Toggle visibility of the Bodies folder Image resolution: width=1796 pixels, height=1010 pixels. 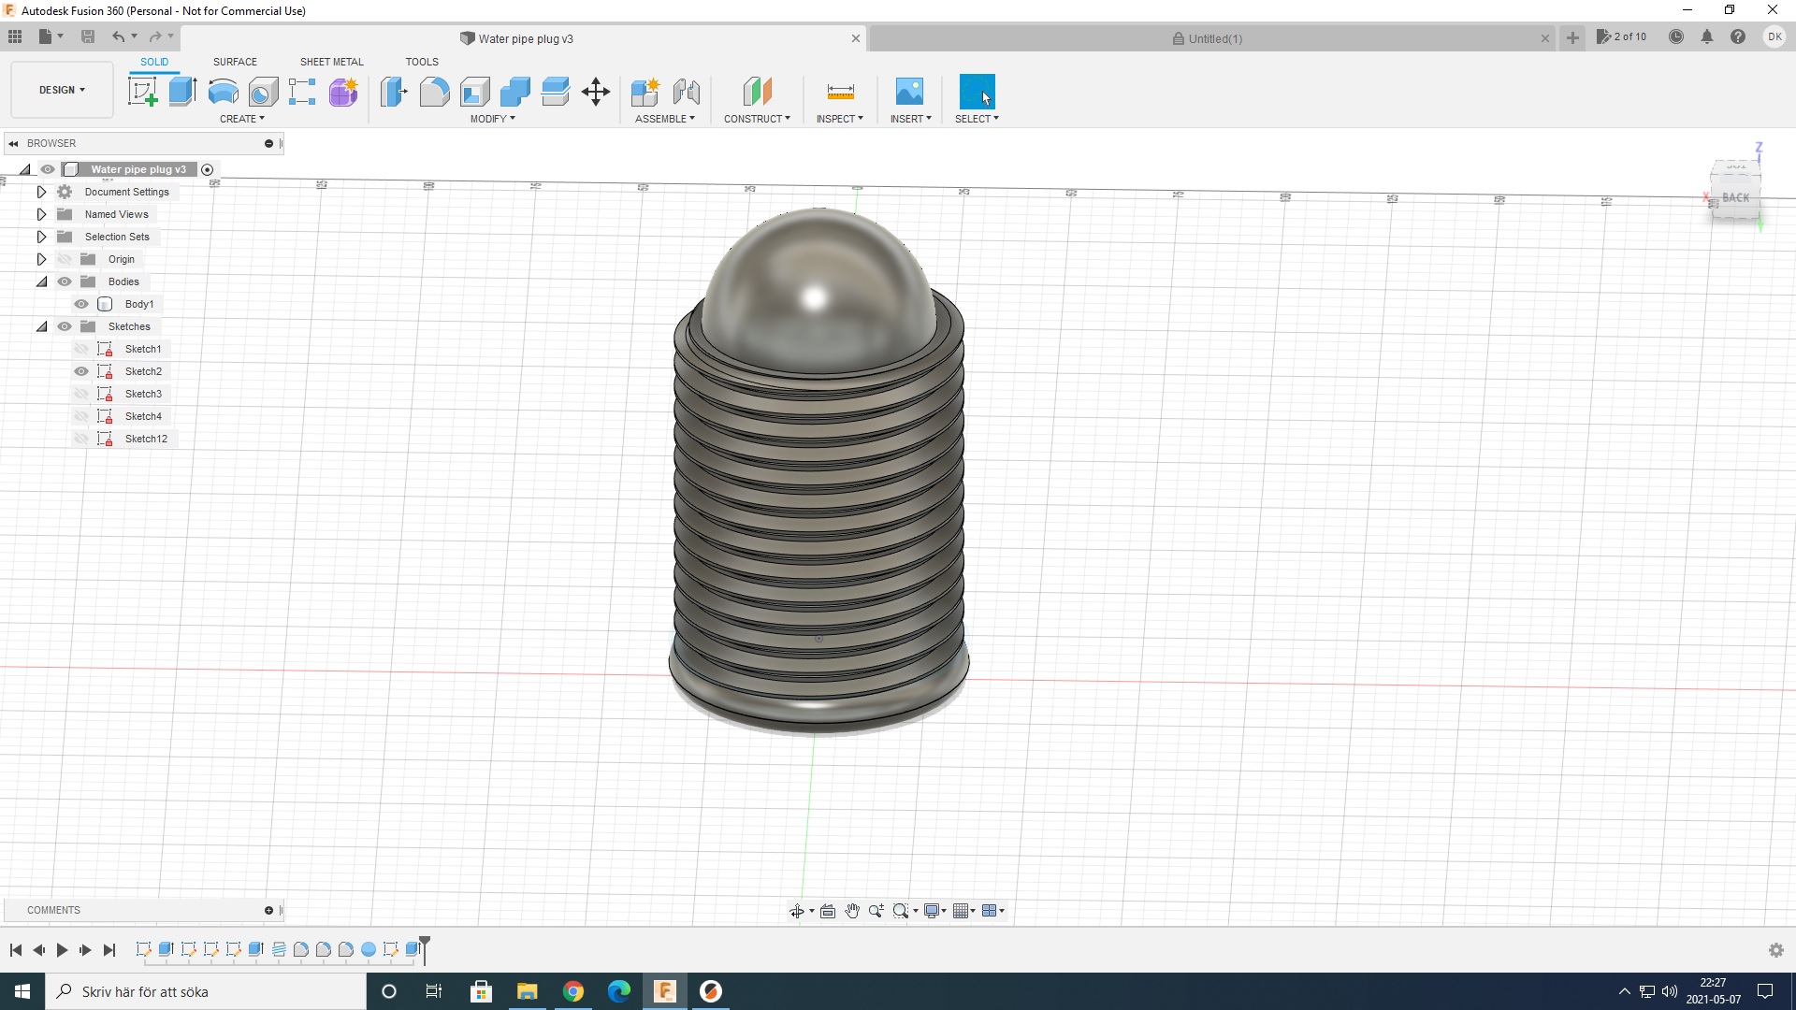click(65, 281)
